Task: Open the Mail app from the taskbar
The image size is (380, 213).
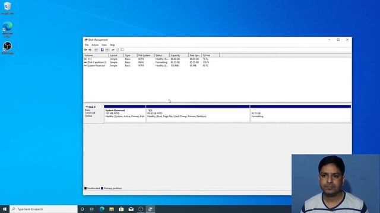Action: point(131,209)
